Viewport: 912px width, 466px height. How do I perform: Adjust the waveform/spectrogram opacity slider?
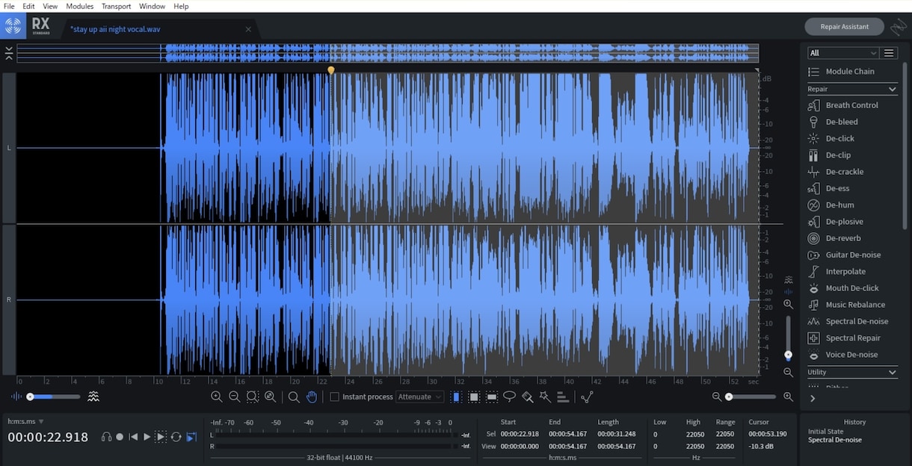pyautogui.click(x=53, y=397)
